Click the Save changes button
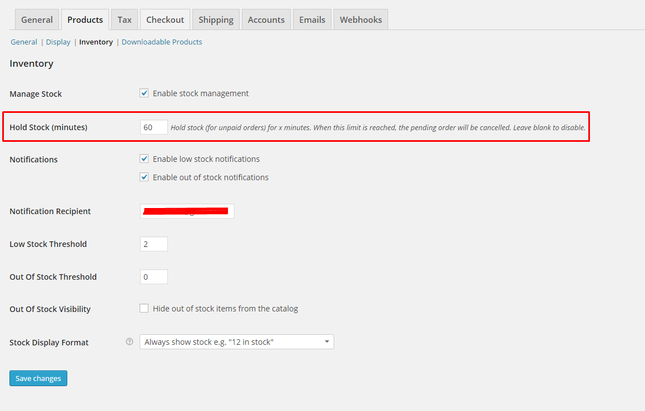 click(x=38, y=378)
